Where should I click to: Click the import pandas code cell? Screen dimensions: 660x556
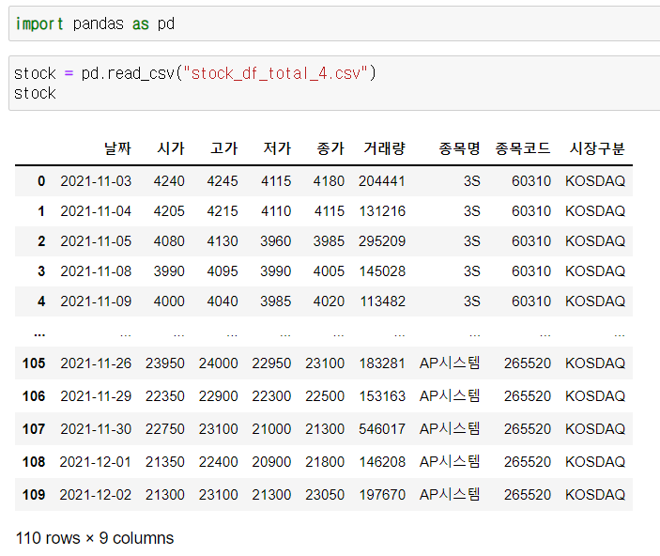click(334, 23)
